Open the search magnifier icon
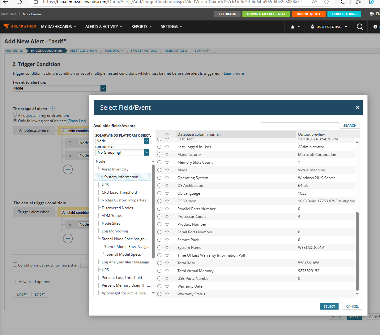The height and width of the screenshot is (335, 380). (x=360, y=27)
